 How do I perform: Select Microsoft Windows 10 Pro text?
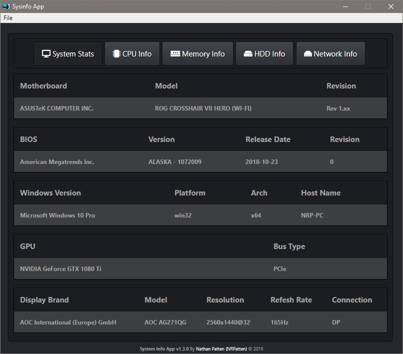pos(57,215)
